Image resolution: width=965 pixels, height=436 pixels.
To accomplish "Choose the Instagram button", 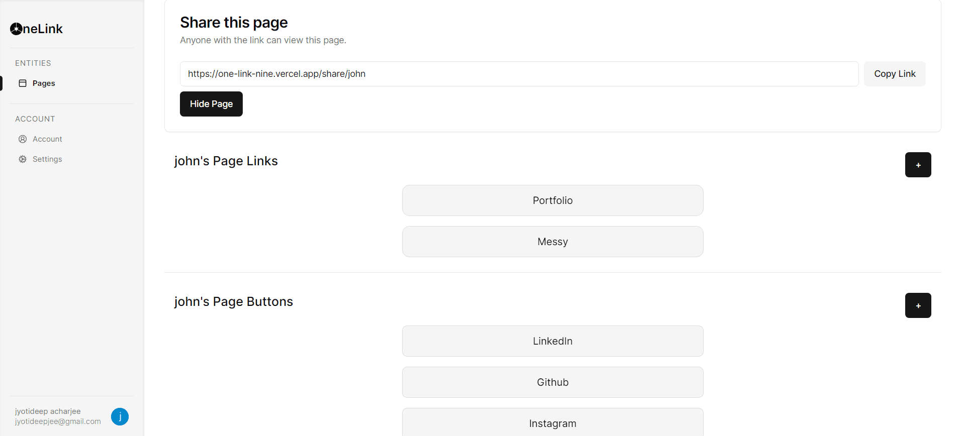I will (x=552, y=423).
